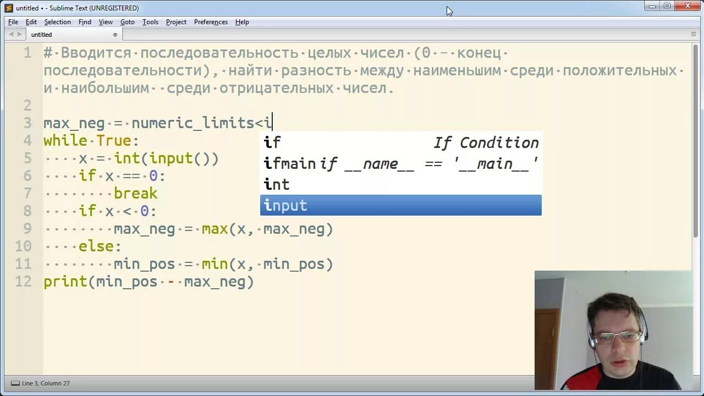Open the Help menu
The width and height of the screenshot is (704, 396).
pyautogui.click(x=242, y=22)
